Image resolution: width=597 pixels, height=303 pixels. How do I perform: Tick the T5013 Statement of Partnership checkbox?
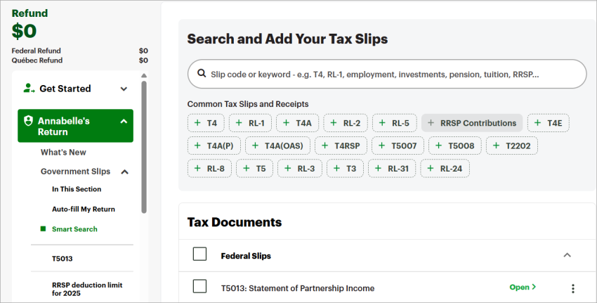(x=199, y=287)
